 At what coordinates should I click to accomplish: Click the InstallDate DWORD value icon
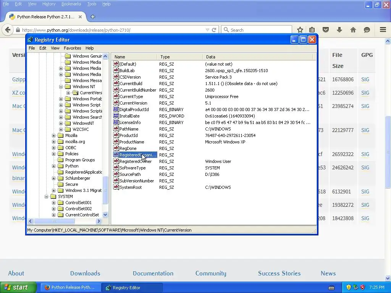click(116, 116)
